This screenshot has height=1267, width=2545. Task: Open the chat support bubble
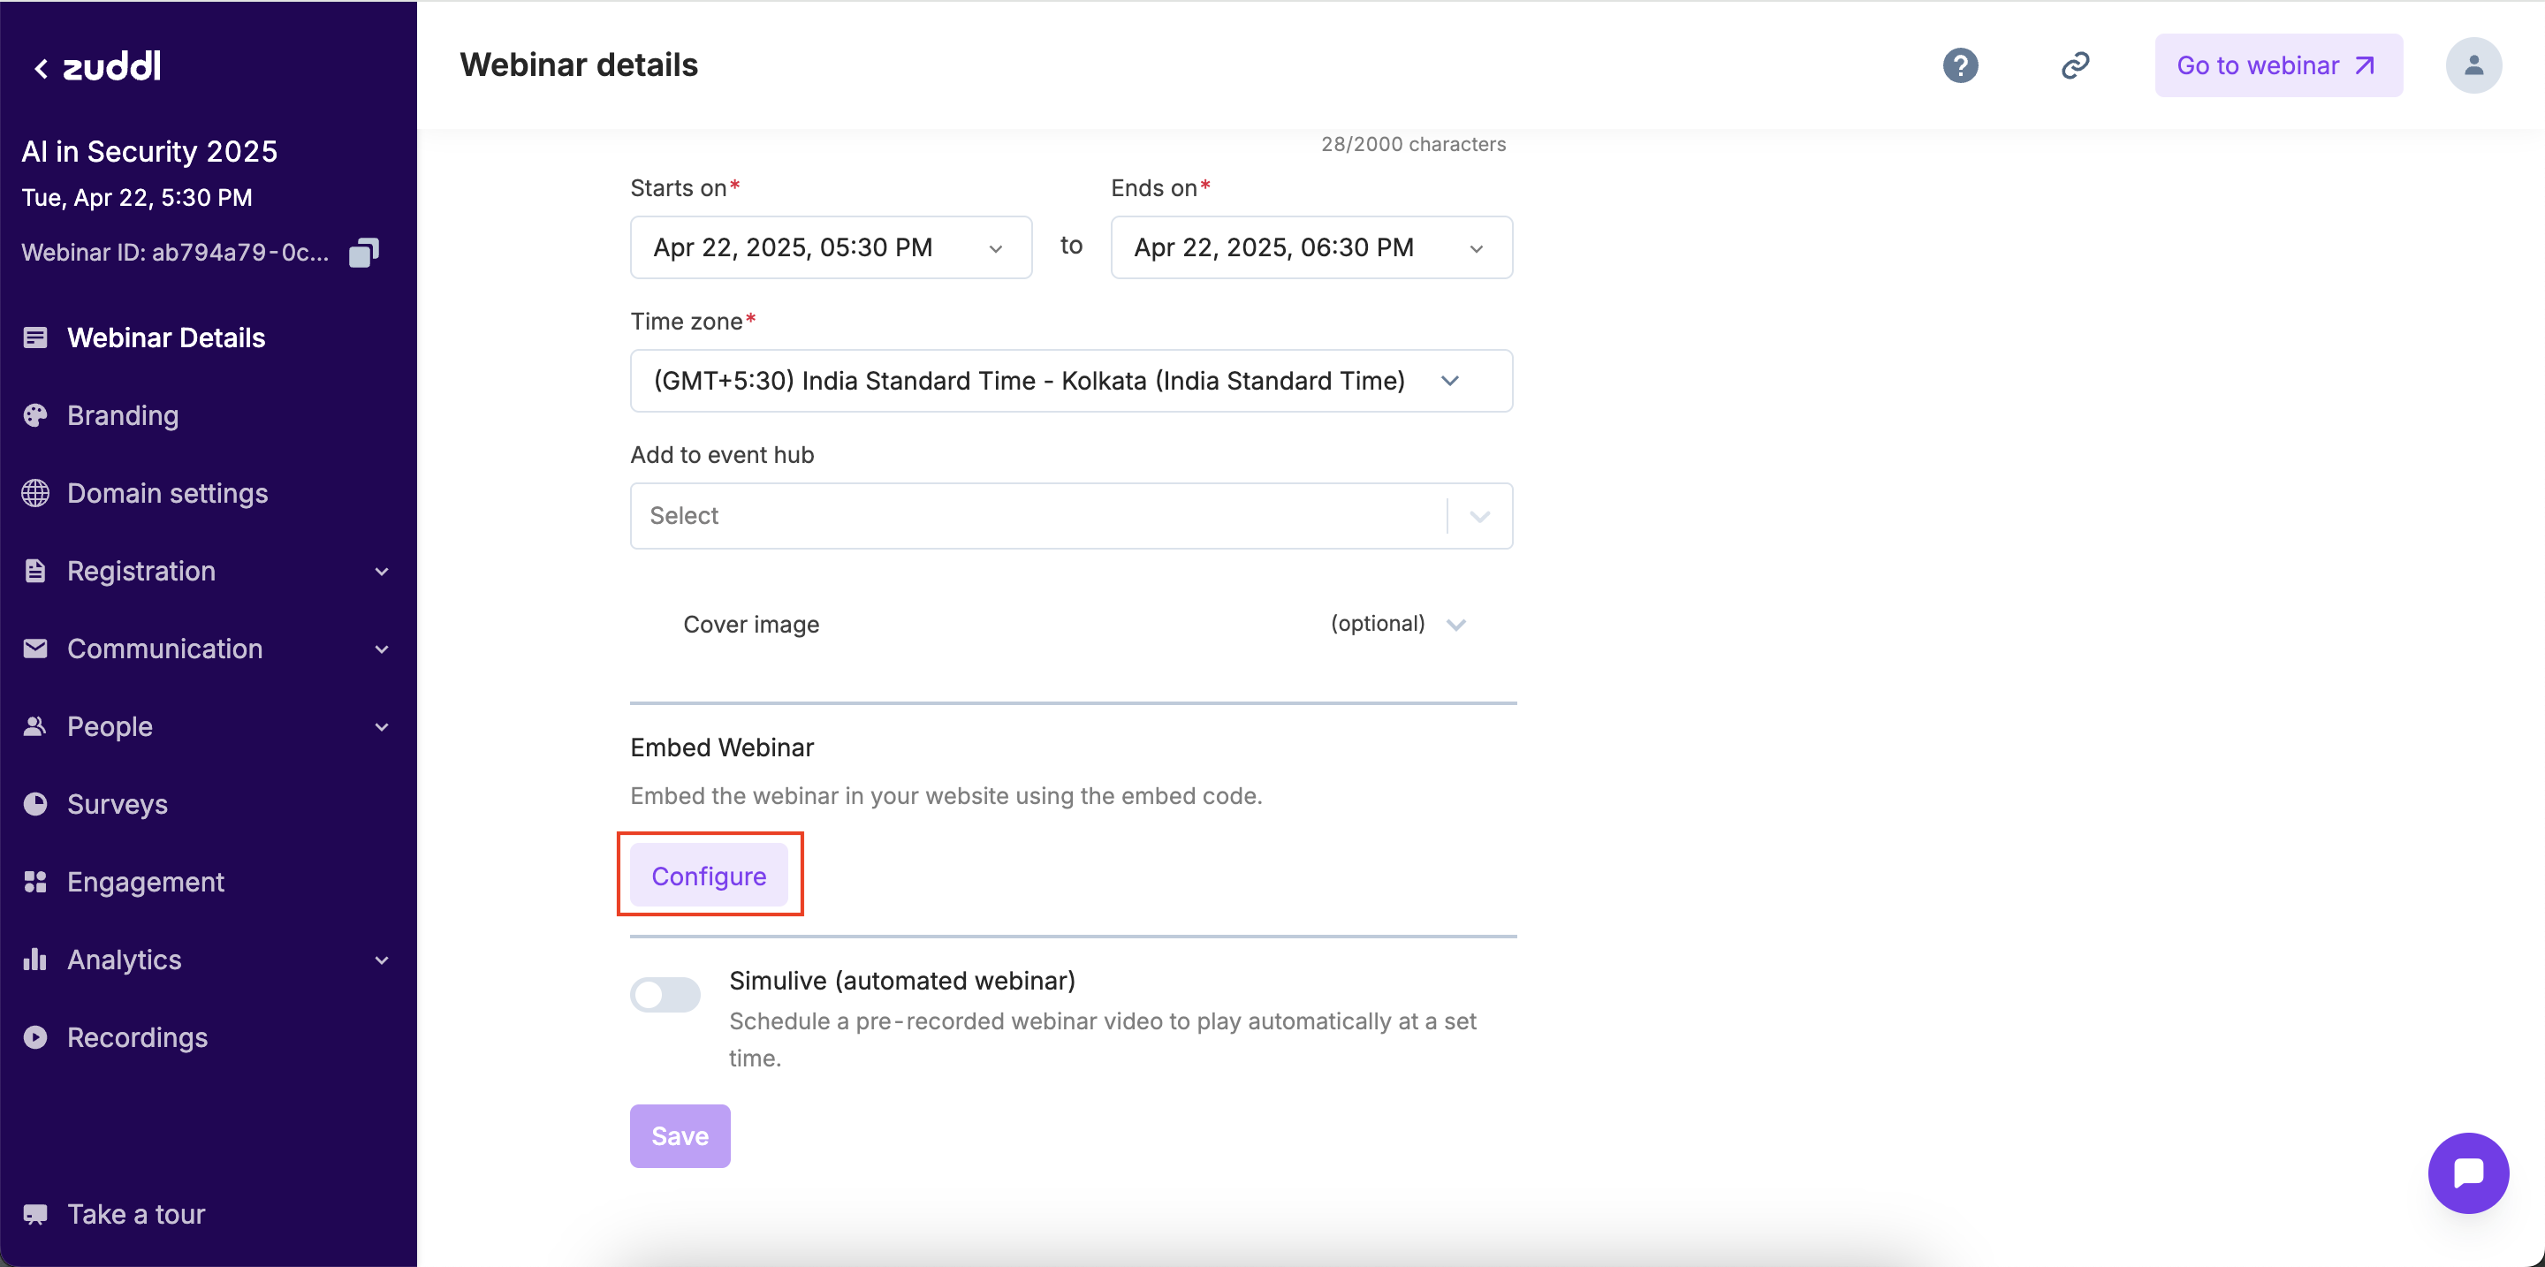click(2467, 1172)
